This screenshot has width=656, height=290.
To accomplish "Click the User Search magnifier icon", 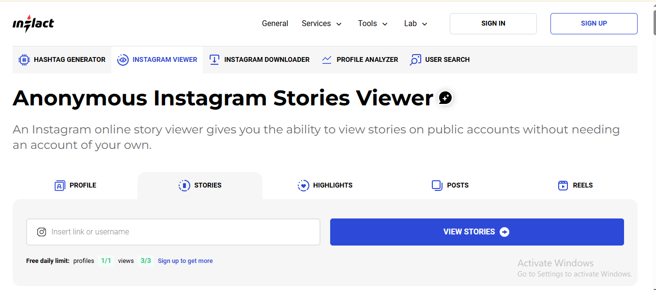I will click(415, 60).
